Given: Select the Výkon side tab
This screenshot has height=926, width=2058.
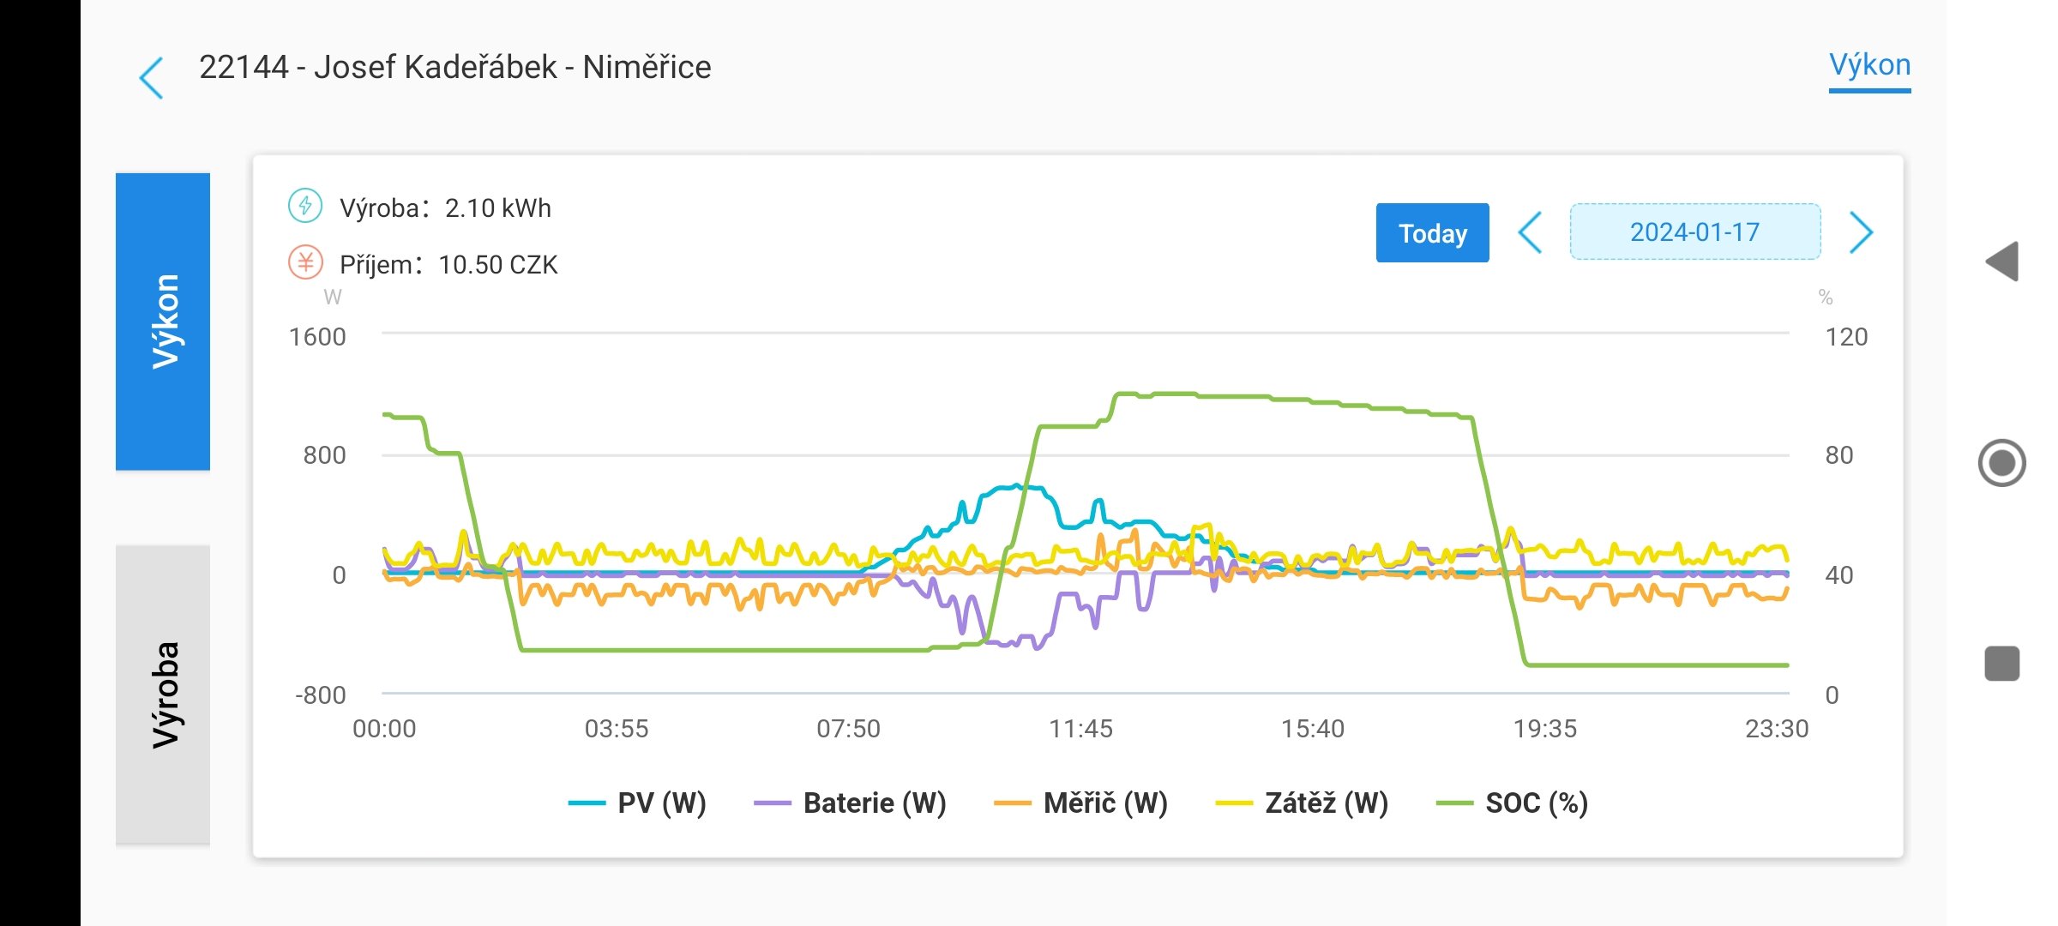Looking at the screenshot, I should pyautogui.click(x=163, y=322).
